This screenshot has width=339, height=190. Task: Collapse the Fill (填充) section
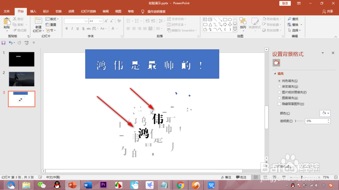tap(275, 74)
